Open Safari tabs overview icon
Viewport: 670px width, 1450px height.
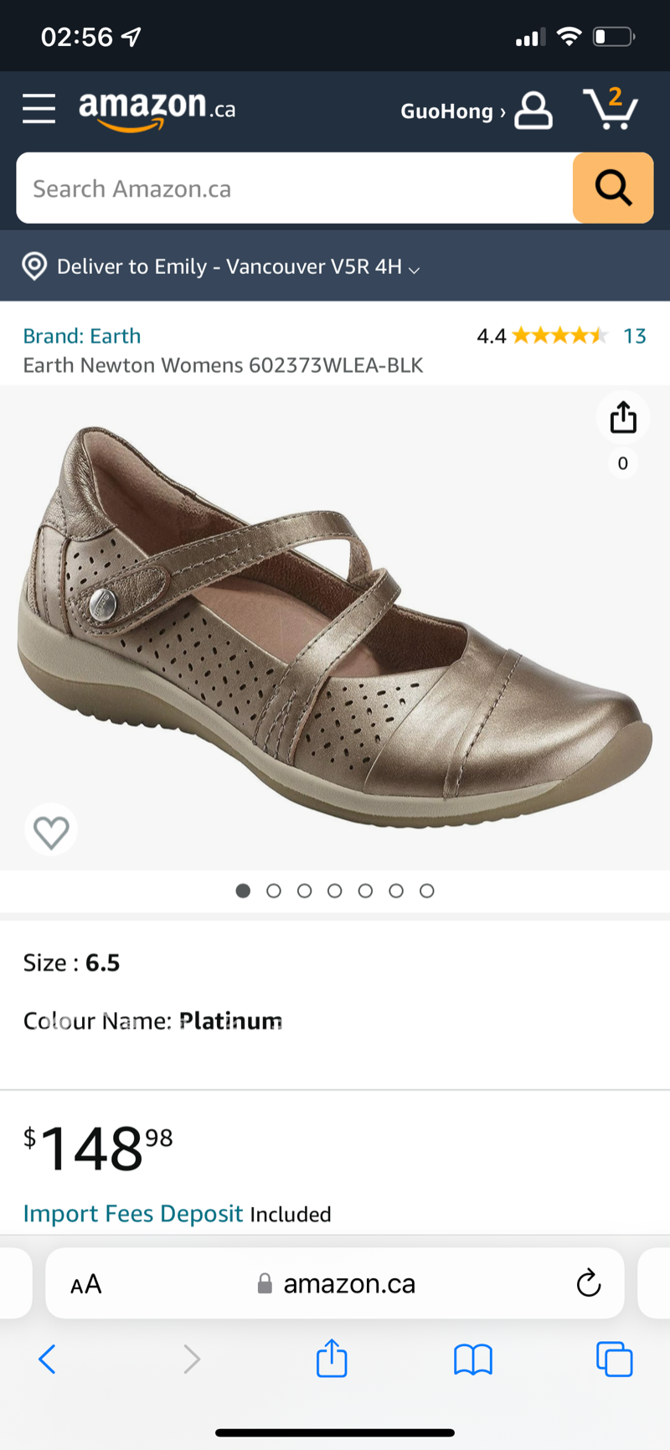click(x=614, y=1359)
